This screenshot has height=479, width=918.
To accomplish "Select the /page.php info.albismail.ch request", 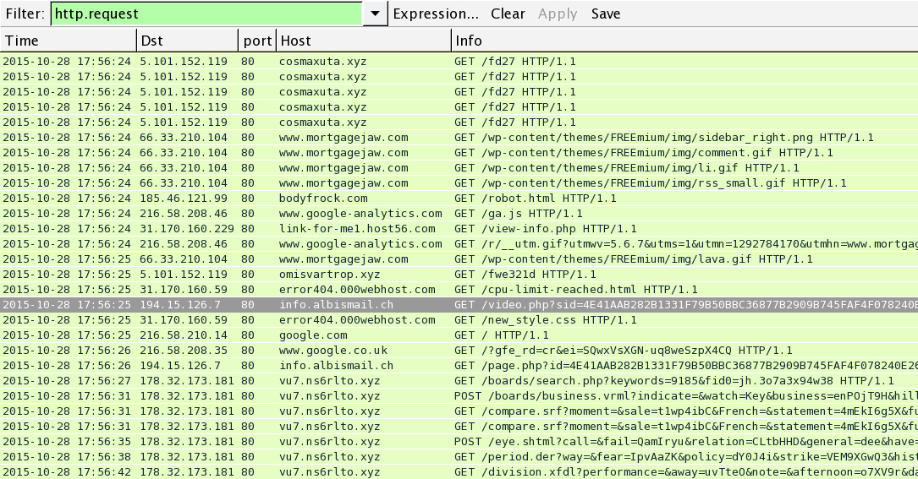I will tap(459, 366).
